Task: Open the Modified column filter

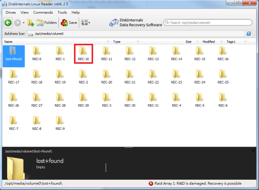Action: click(221, 42)
